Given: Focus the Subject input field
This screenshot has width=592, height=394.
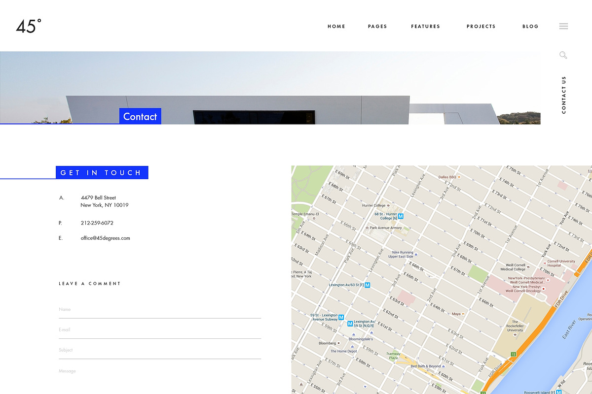Looking at the screenshot, I should click(160, 350).
